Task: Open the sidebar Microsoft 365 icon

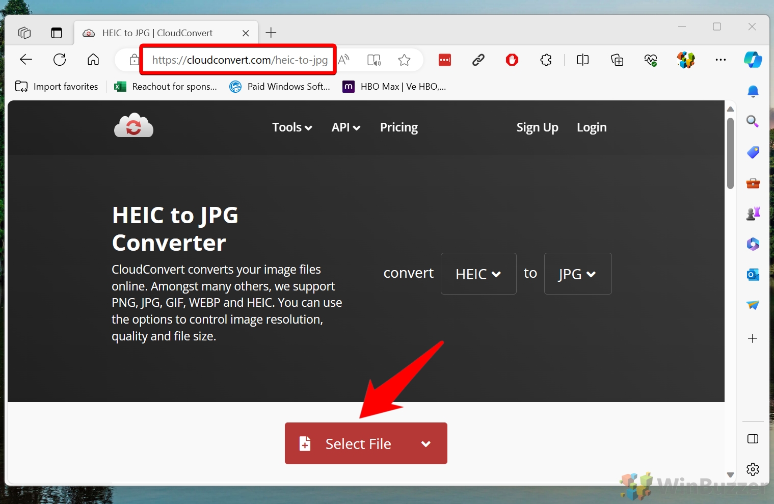Action: coord(753,244)
